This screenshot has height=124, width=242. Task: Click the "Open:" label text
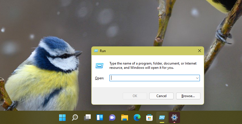click(100, 78)
